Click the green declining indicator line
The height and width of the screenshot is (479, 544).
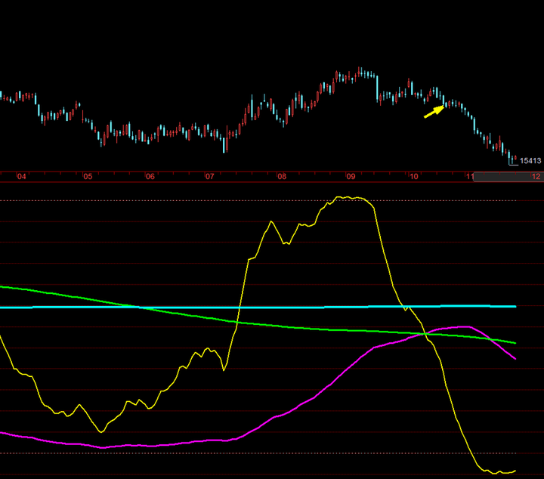pos(258,325)
